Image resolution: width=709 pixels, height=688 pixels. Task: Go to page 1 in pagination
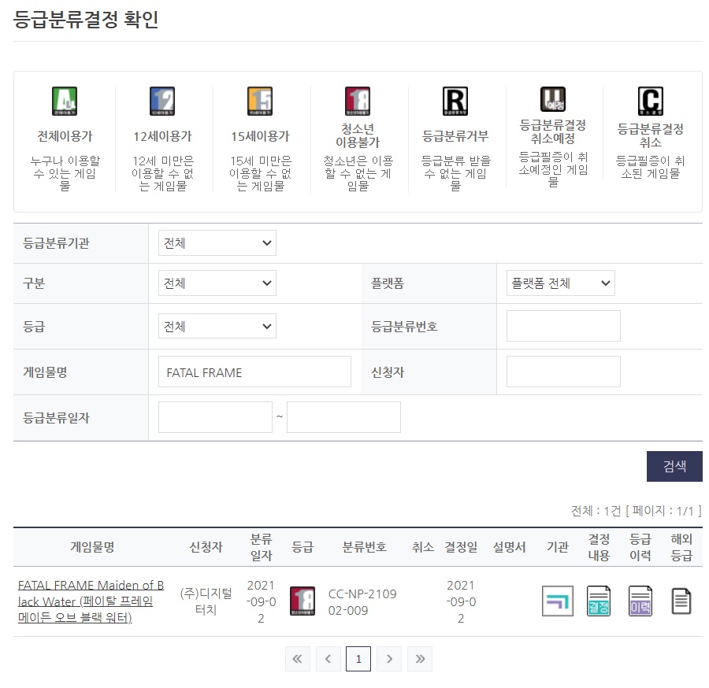pyautogui.click(x=358, y=659)
